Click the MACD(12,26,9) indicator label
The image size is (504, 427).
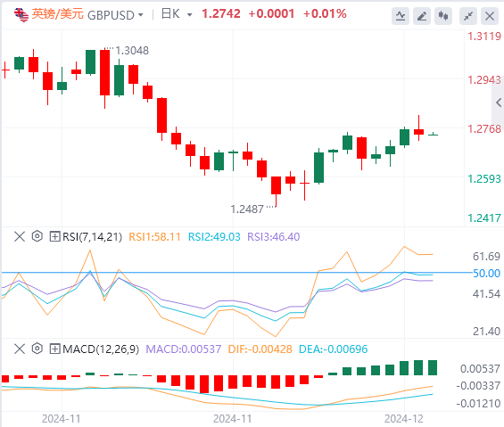(101, 349)
